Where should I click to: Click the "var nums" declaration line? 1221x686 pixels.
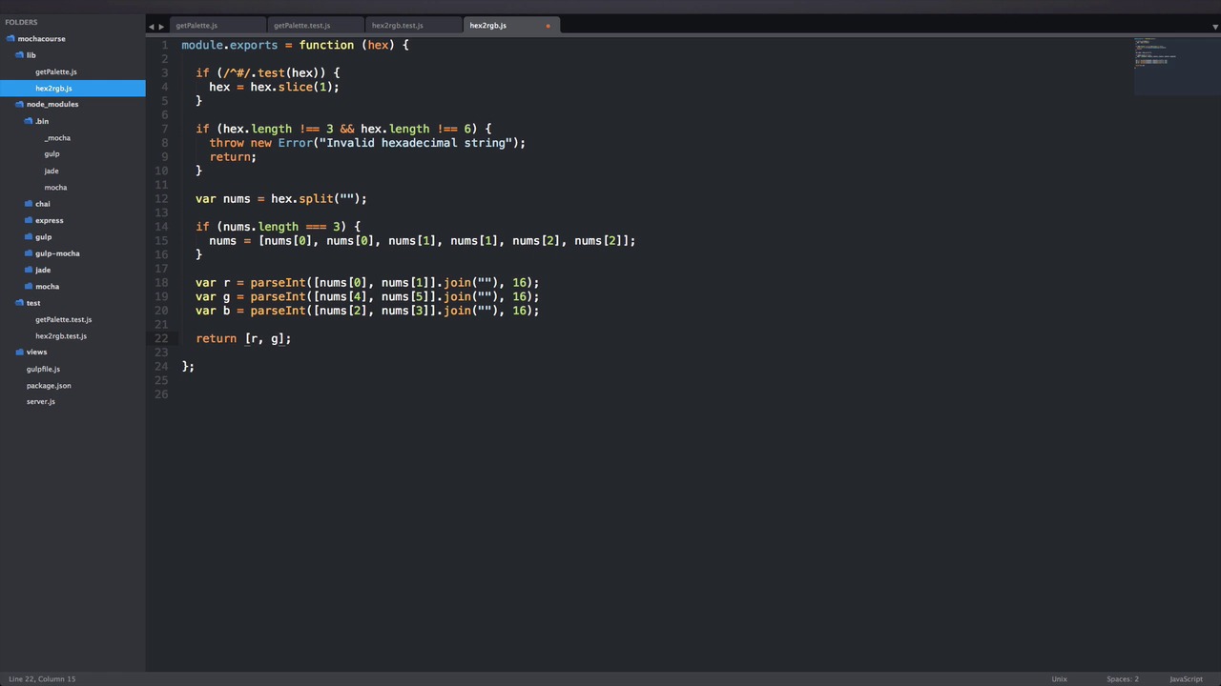281,198
